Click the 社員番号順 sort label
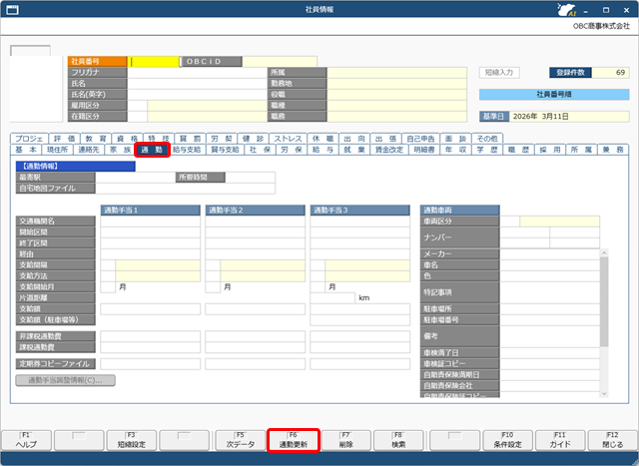This screenshot has width=639, height=466. point(553,96)
